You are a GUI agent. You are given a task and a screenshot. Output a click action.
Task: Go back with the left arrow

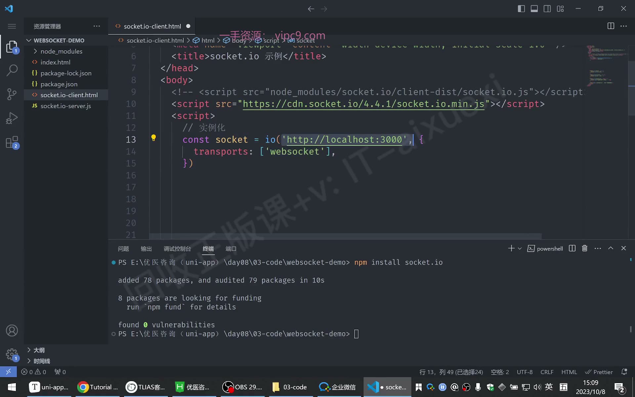(311, 9)
